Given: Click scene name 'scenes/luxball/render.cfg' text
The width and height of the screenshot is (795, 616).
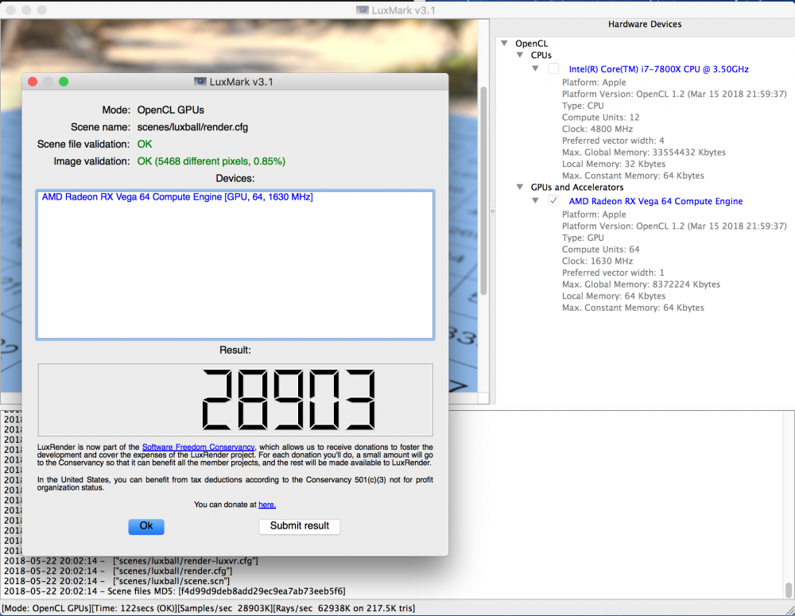Looking at the screenshot, I should point(192,127).
